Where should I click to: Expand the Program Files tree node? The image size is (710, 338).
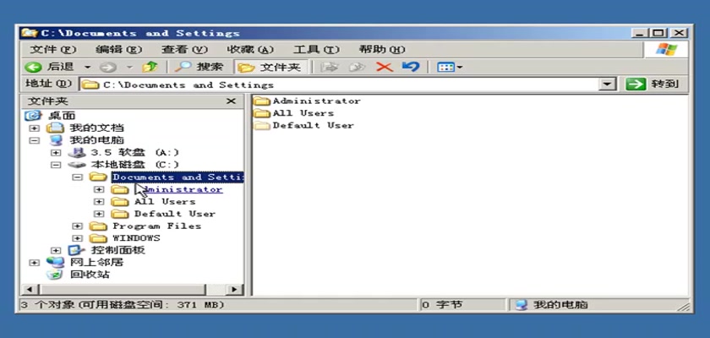click(x=77, y=226)
